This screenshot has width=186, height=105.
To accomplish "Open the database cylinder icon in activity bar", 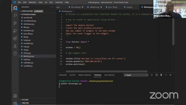I will 15,54.
